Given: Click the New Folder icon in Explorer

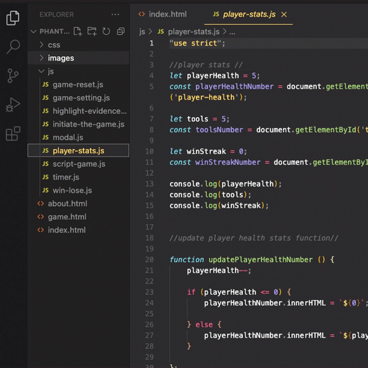Looking at the screenshot, I should [x=92, y=31].
